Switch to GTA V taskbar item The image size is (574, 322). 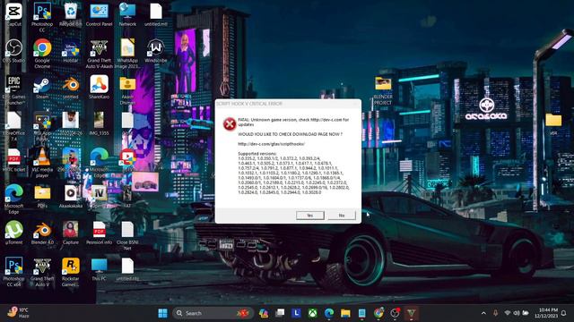[x=412, y=313]
